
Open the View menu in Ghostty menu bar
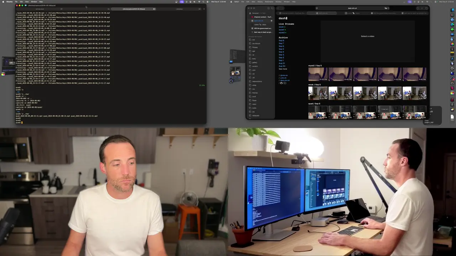(27, 1)
